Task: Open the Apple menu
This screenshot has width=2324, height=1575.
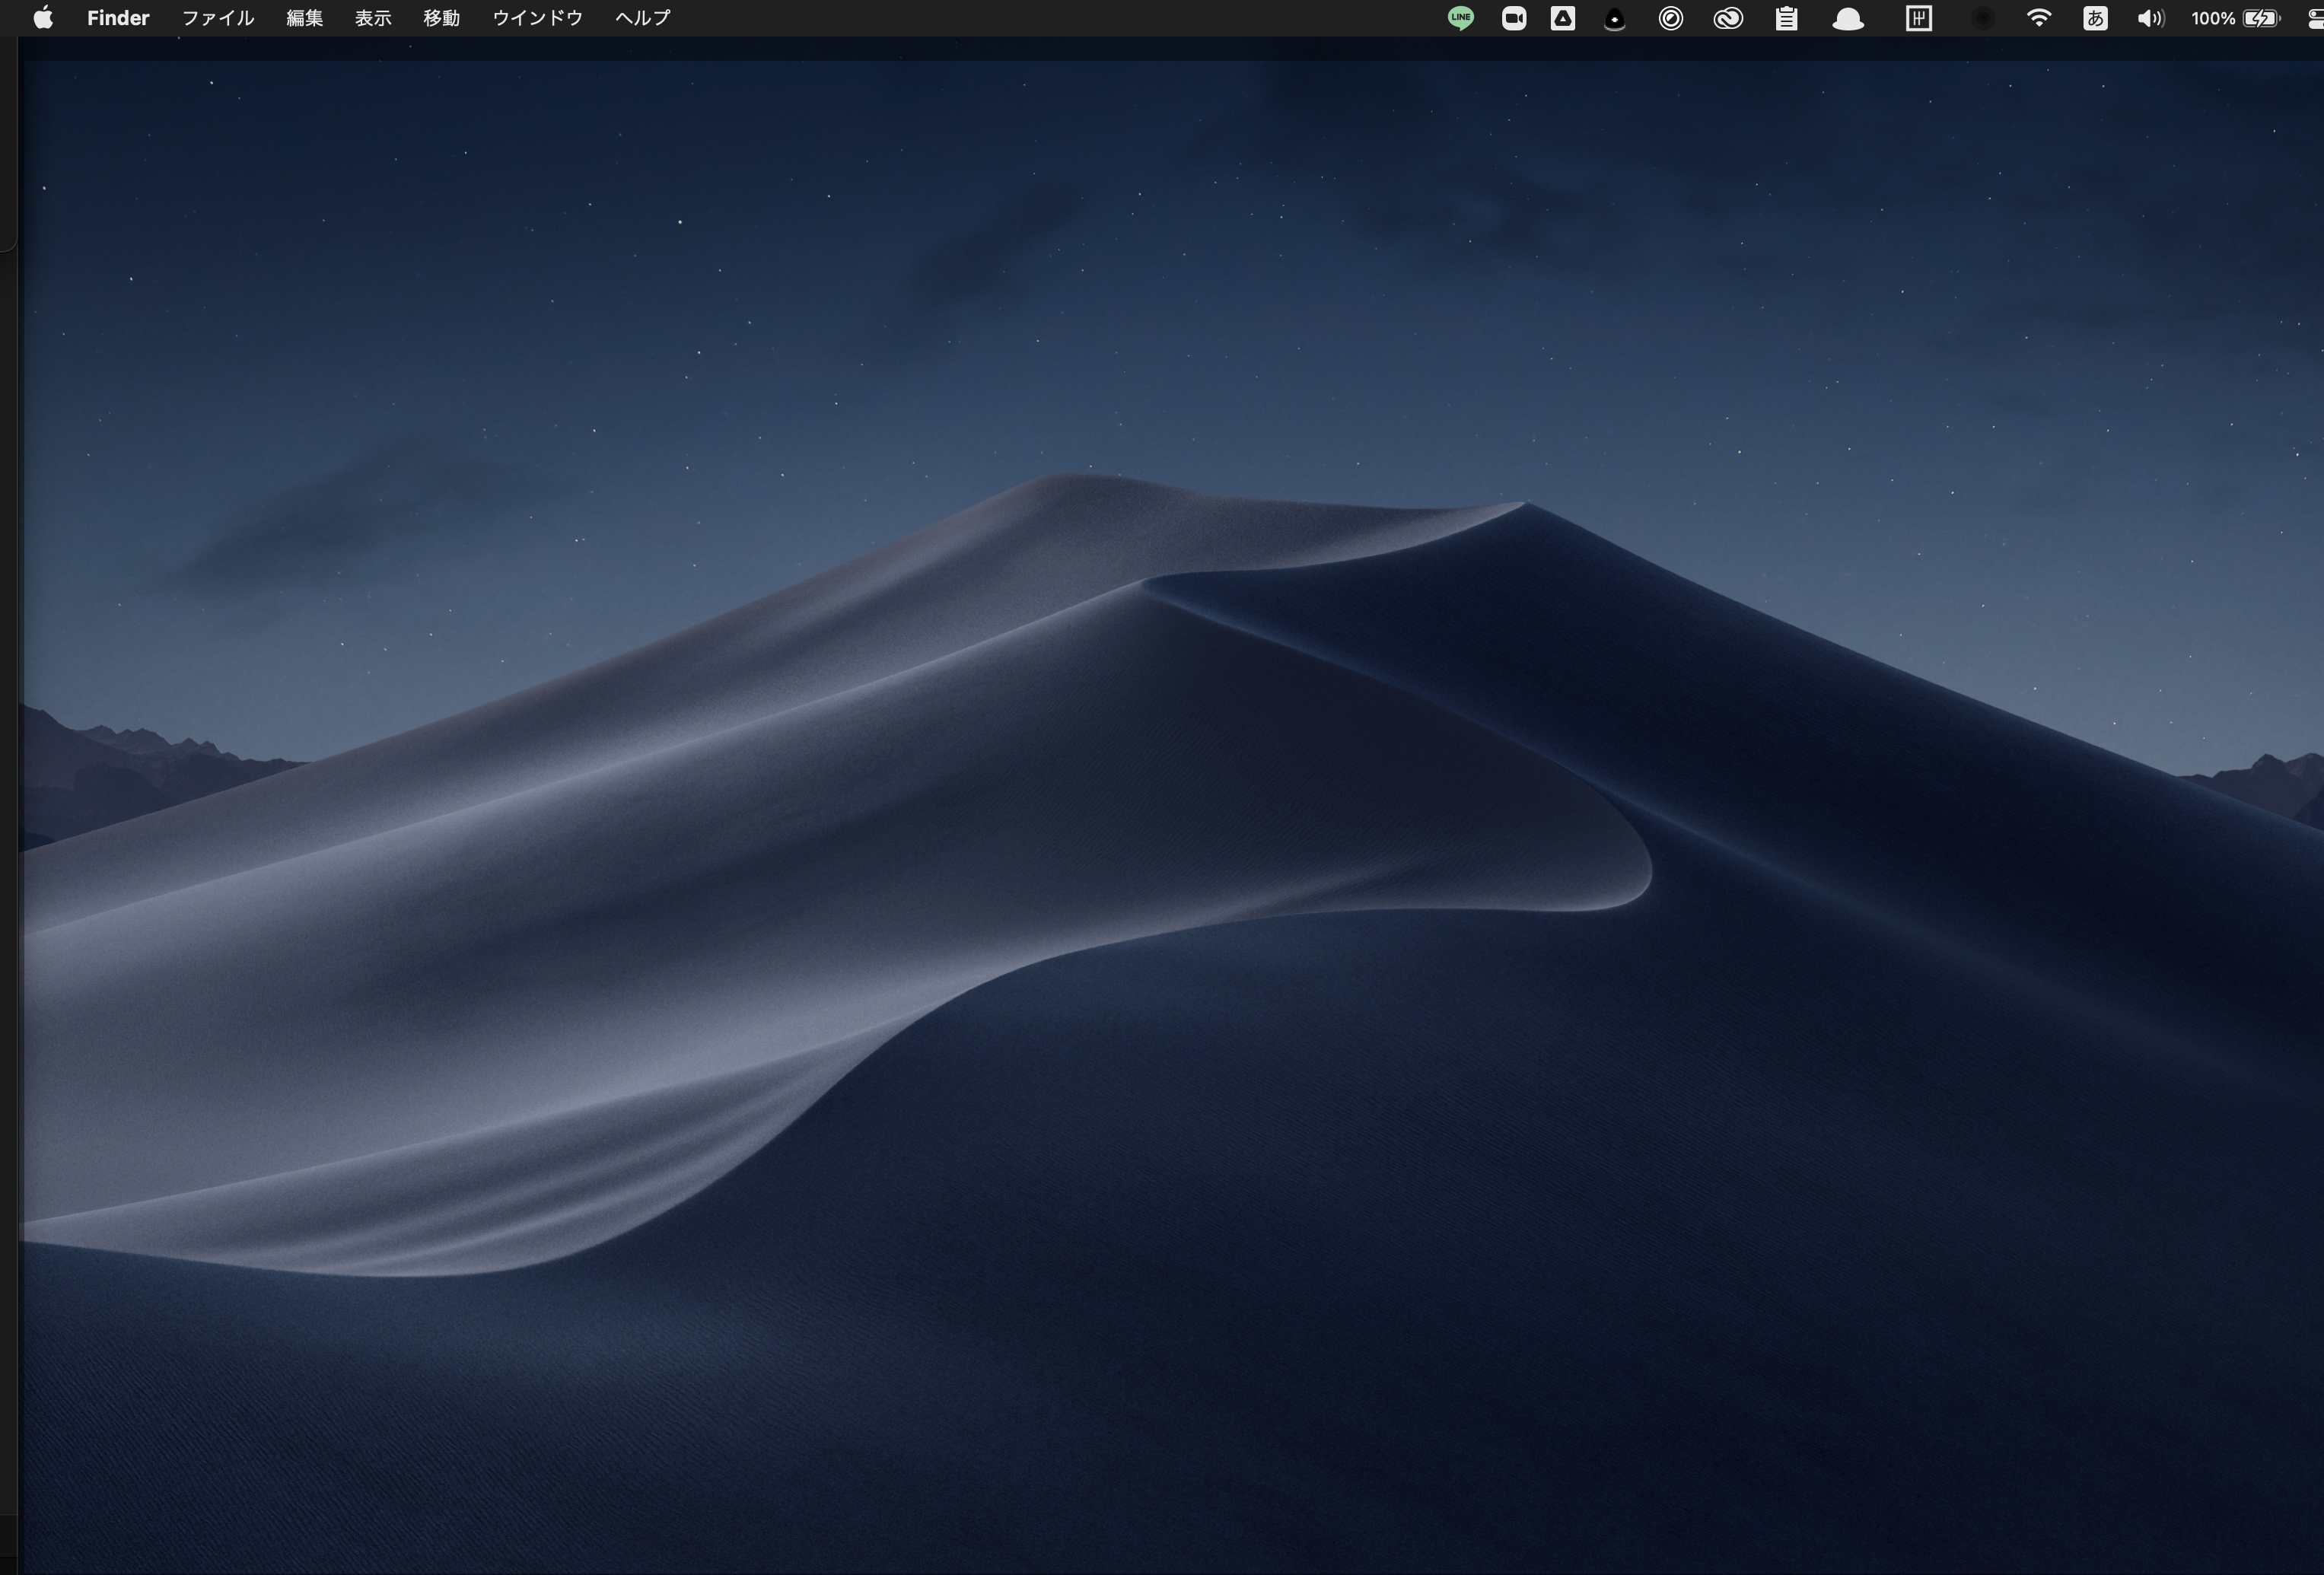Action: [43, 18]
